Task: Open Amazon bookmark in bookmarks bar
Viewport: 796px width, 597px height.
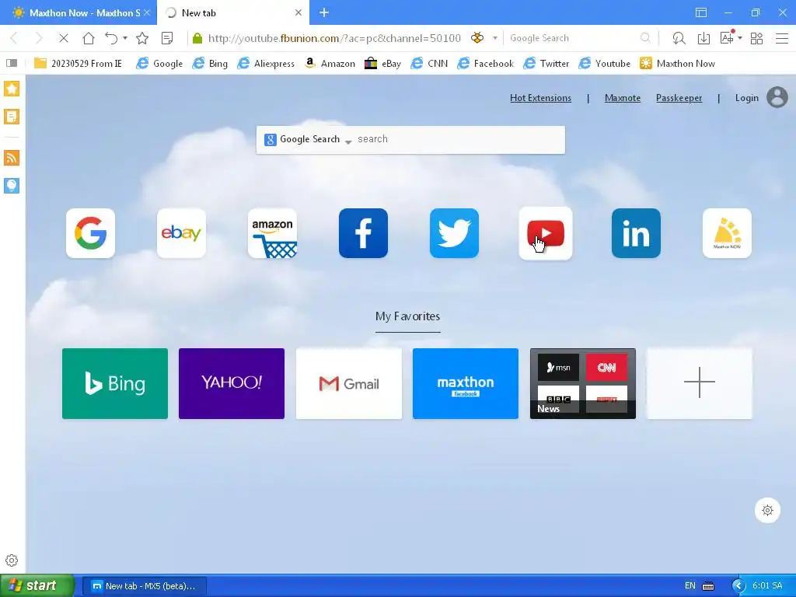Action: point(330,63)
